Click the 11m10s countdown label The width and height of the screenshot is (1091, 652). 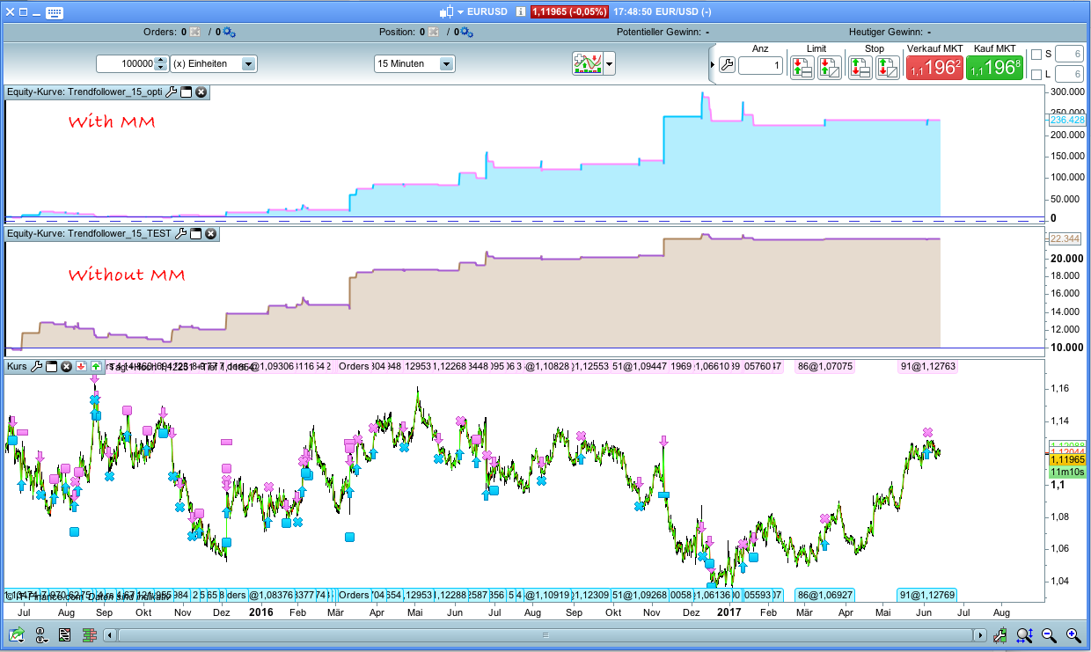pyautogui.click(x=1065, y=473)
